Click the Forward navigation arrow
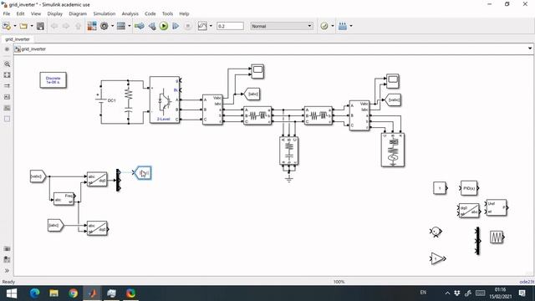Image resolution: width=535 pixels, height=301 pixels. [x=66, y=26]
